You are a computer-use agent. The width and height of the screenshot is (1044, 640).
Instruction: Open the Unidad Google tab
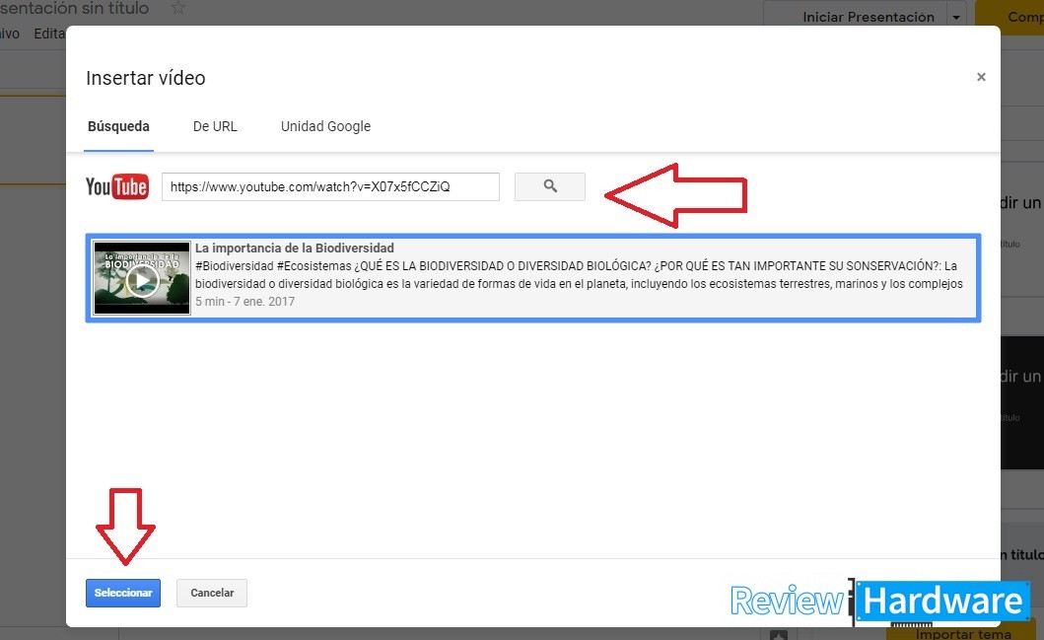pos(325,126)
